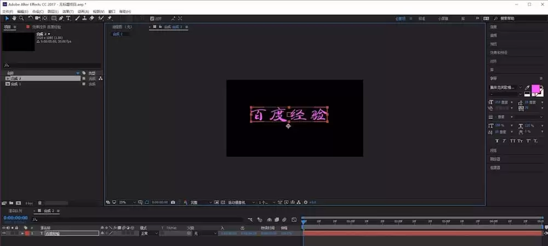The height and width of the screenshot is (246, 548).
Task: Select the Horizontal Type tool
Action: pyautogui.click(x=68, y=18)
